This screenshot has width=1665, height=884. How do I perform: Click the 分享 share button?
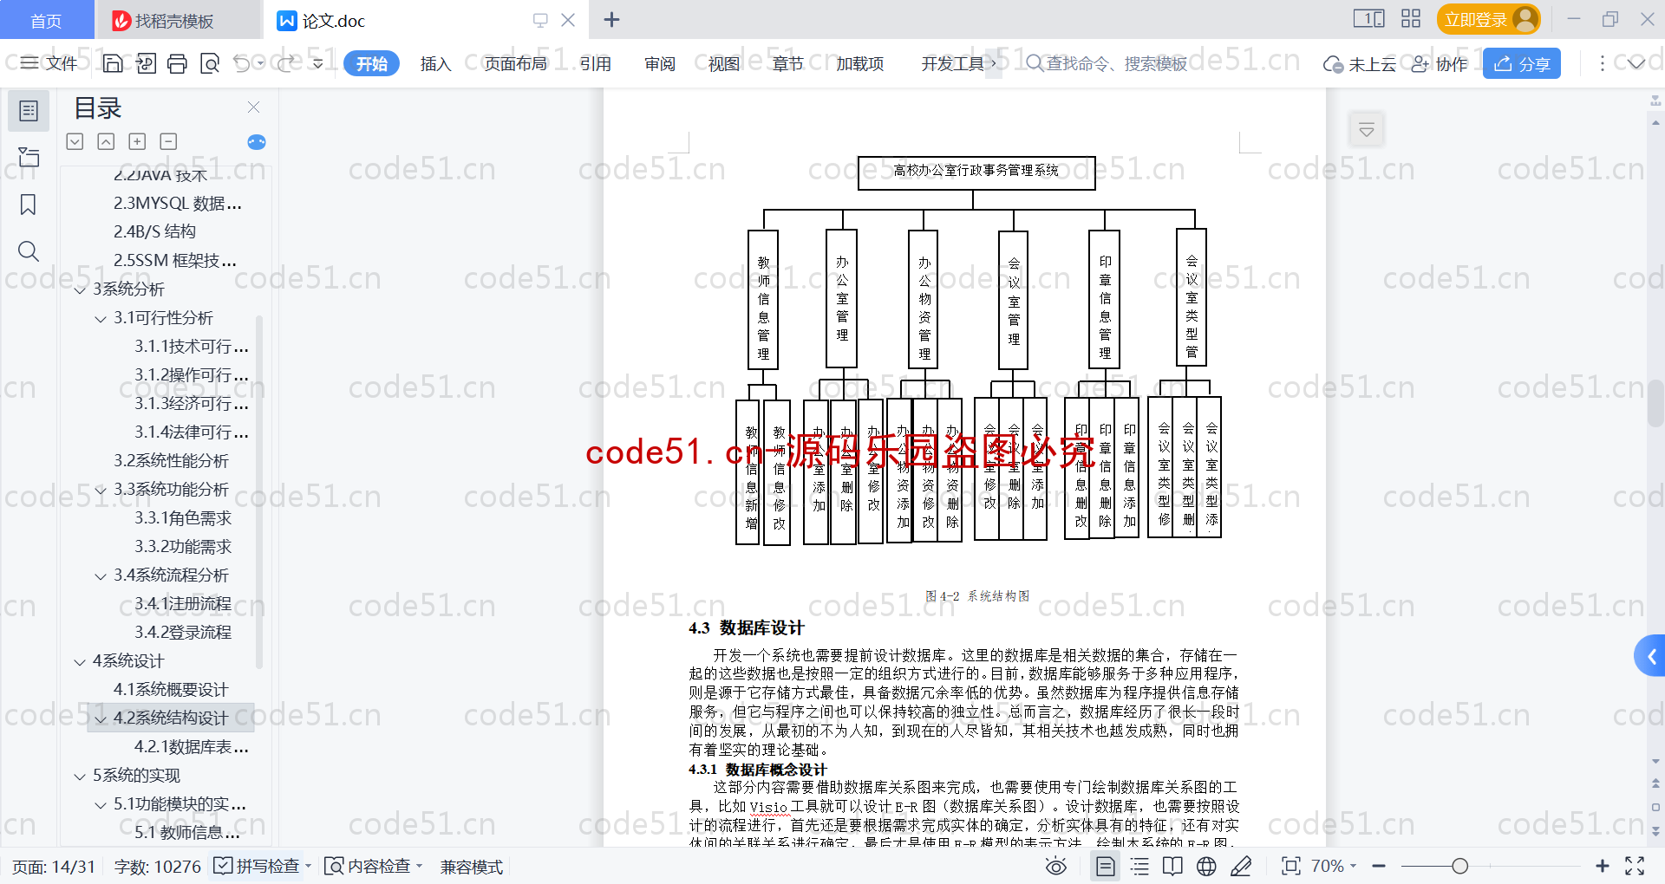click(x=1522, y=63)
